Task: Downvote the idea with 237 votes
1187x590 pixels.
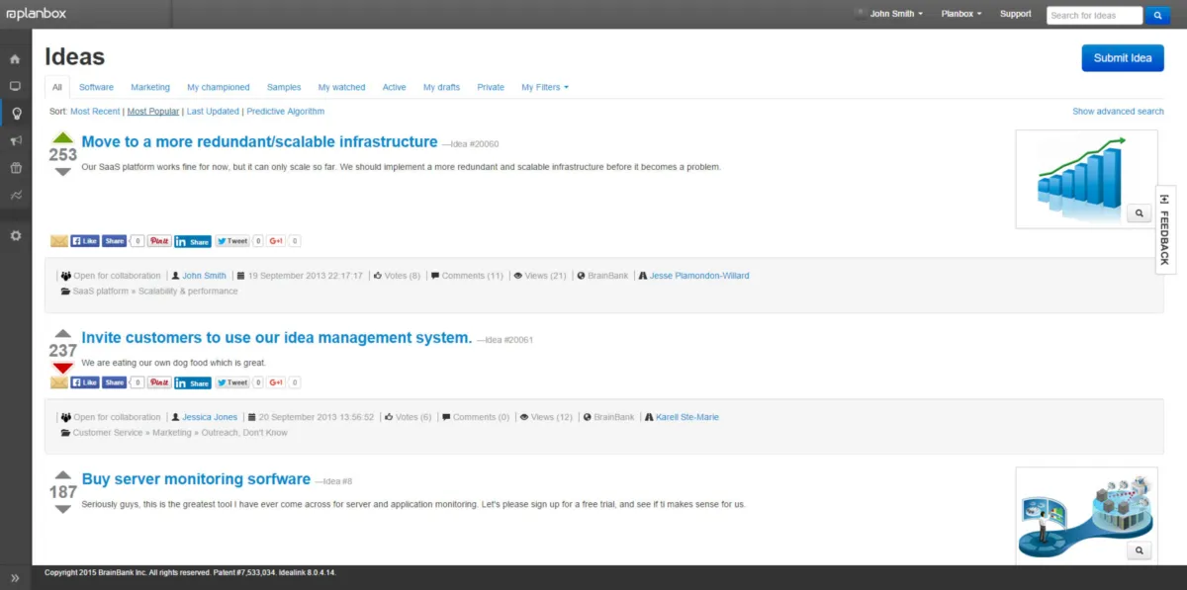Action: coord(62,368)
